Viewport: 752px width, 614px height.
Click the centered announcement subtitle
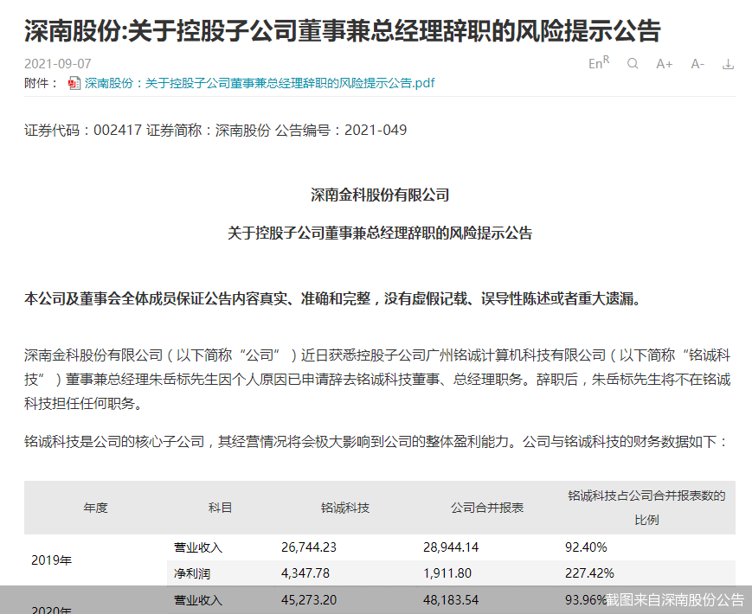[380, 233]
